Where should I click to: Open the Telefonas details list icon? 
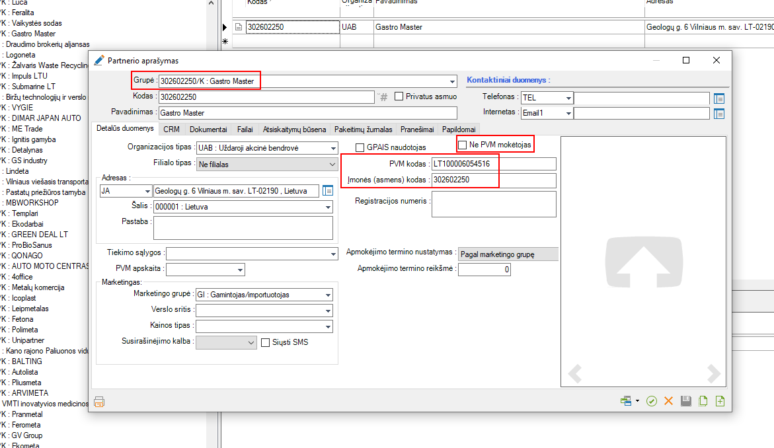pos(719,98)
